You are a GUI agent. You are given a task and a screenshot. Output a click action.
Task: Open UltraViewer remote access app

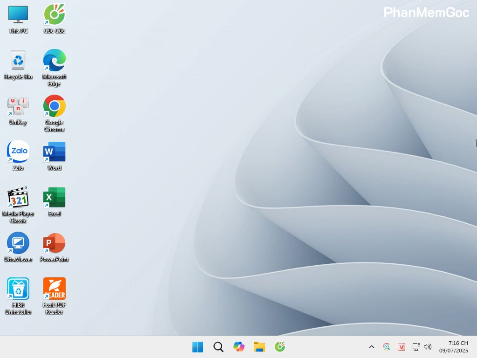click(x=18, y=242)
